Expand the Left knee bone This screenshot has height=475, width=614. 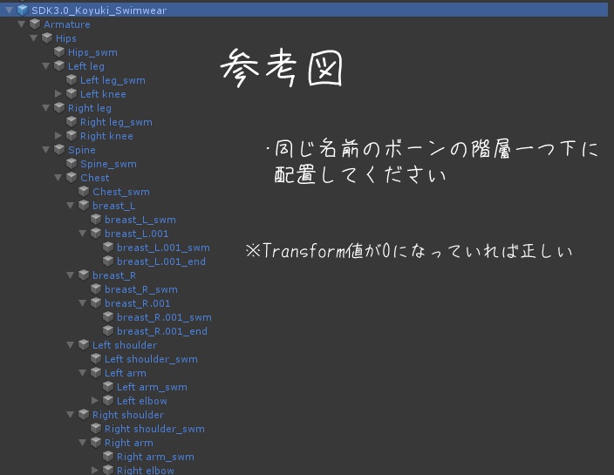(58, 94)
